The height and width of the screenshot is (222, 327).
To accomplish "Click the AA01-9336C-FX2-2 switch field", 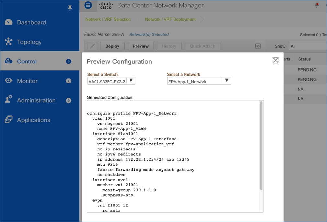I will (111, 81).
